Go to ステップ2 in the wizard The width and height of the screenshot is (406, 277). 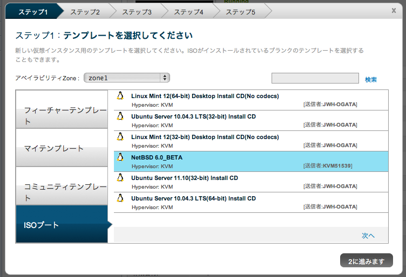[85, 12]
